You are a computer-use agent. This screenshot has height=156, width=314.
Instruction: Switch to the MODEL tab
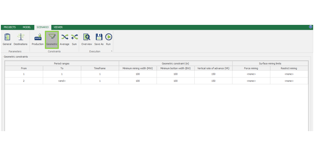(27, 27)
